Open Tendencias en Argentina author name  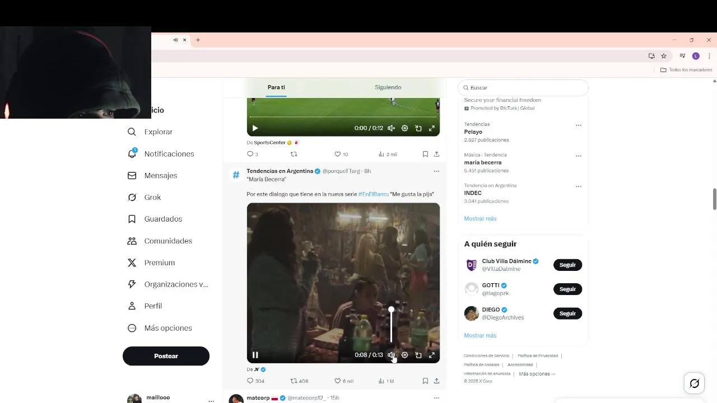click(280, 171)
